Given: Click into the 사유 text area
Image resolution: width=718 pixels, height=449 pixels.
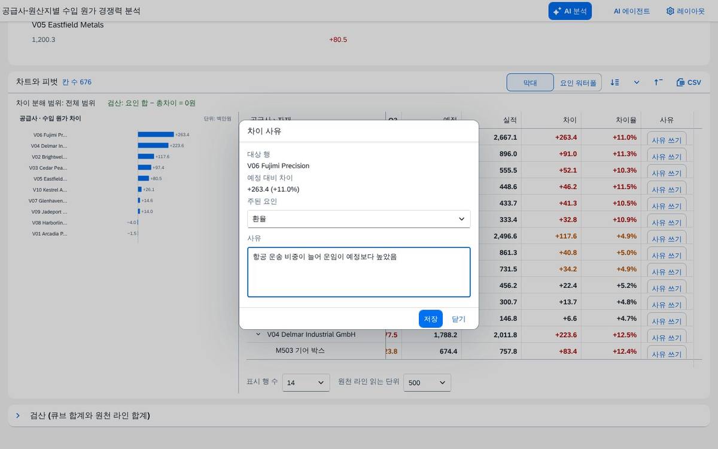Looking at the screenshot, I should pos(359,272).
